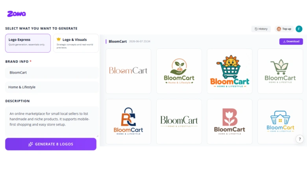This screenshot has width=307, height=175.
Task: Select the dark green serif BloomCart logo
Action: coord(179,122)
